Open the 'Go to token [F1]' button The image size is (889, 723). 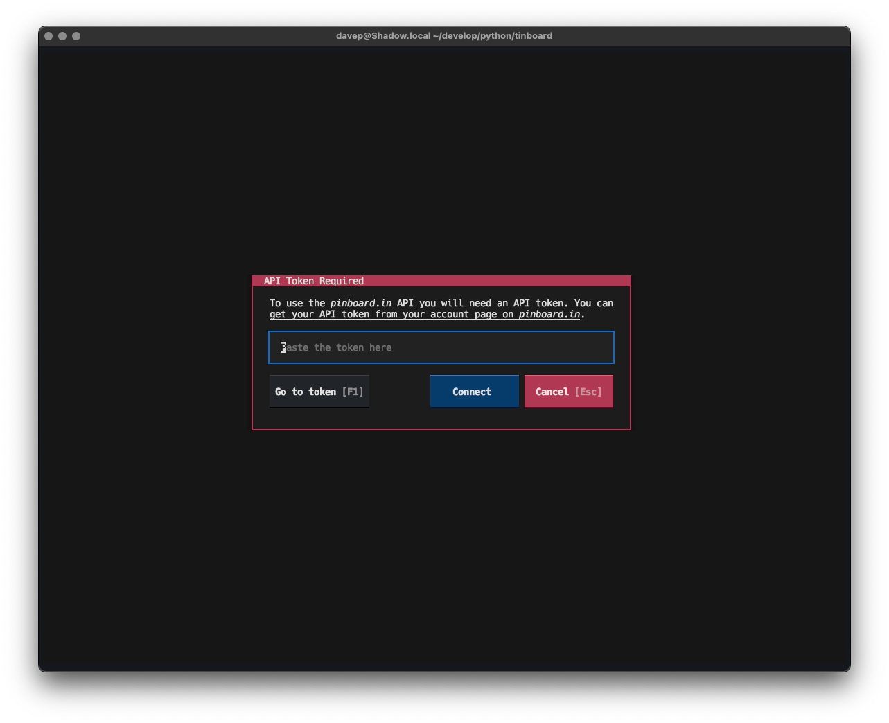[x=319, y=392]
